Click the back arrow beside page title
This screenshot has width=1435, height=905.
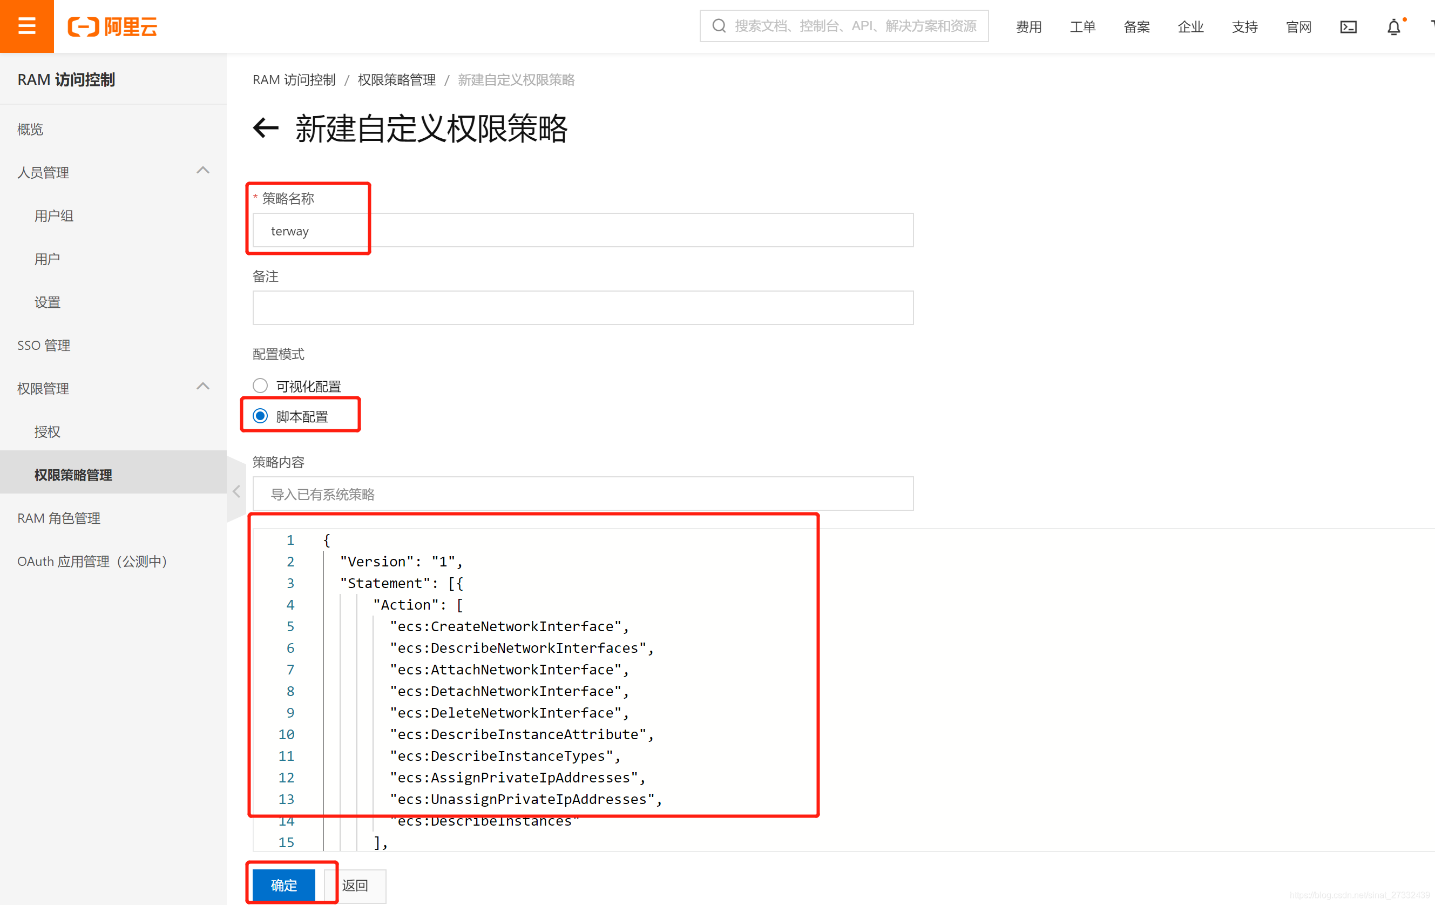click(x=266, y=127)
